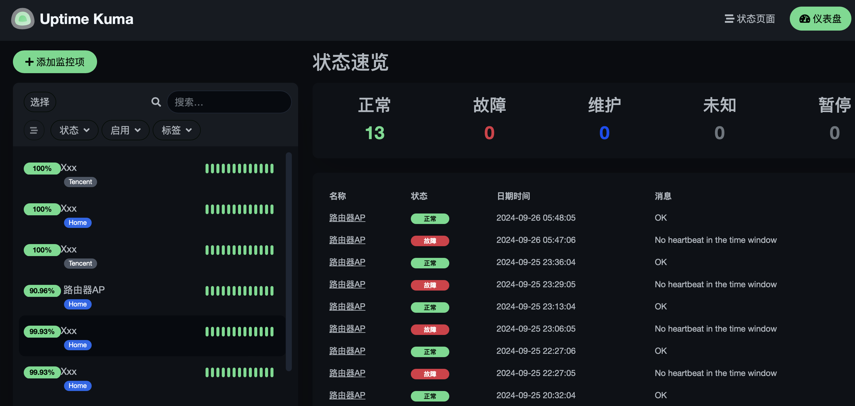Open the list layout icon below search
This screenshot has width=855, height=406.
[34, 130]
